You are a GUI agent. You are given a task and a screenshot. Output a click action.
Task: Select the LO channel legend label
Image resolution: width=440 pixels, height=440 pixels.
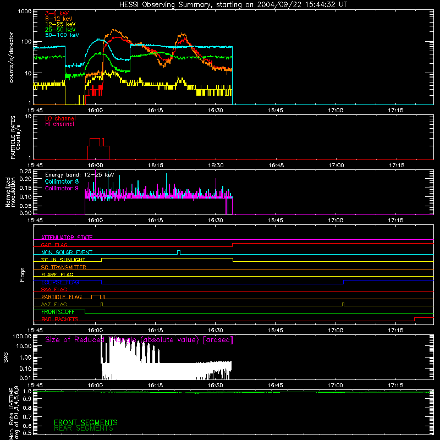pos(61,118)
